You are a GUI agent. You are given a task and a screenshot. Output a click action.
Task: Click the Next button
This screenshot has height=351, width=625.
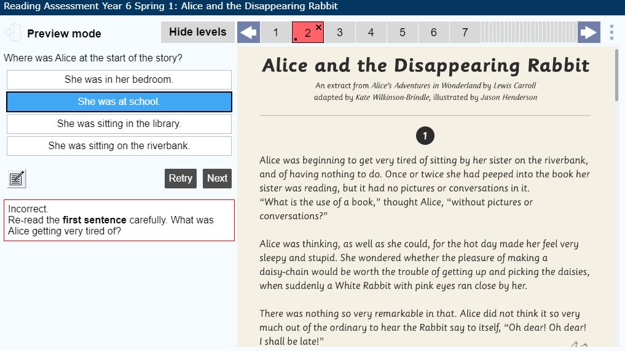(217, 179)
